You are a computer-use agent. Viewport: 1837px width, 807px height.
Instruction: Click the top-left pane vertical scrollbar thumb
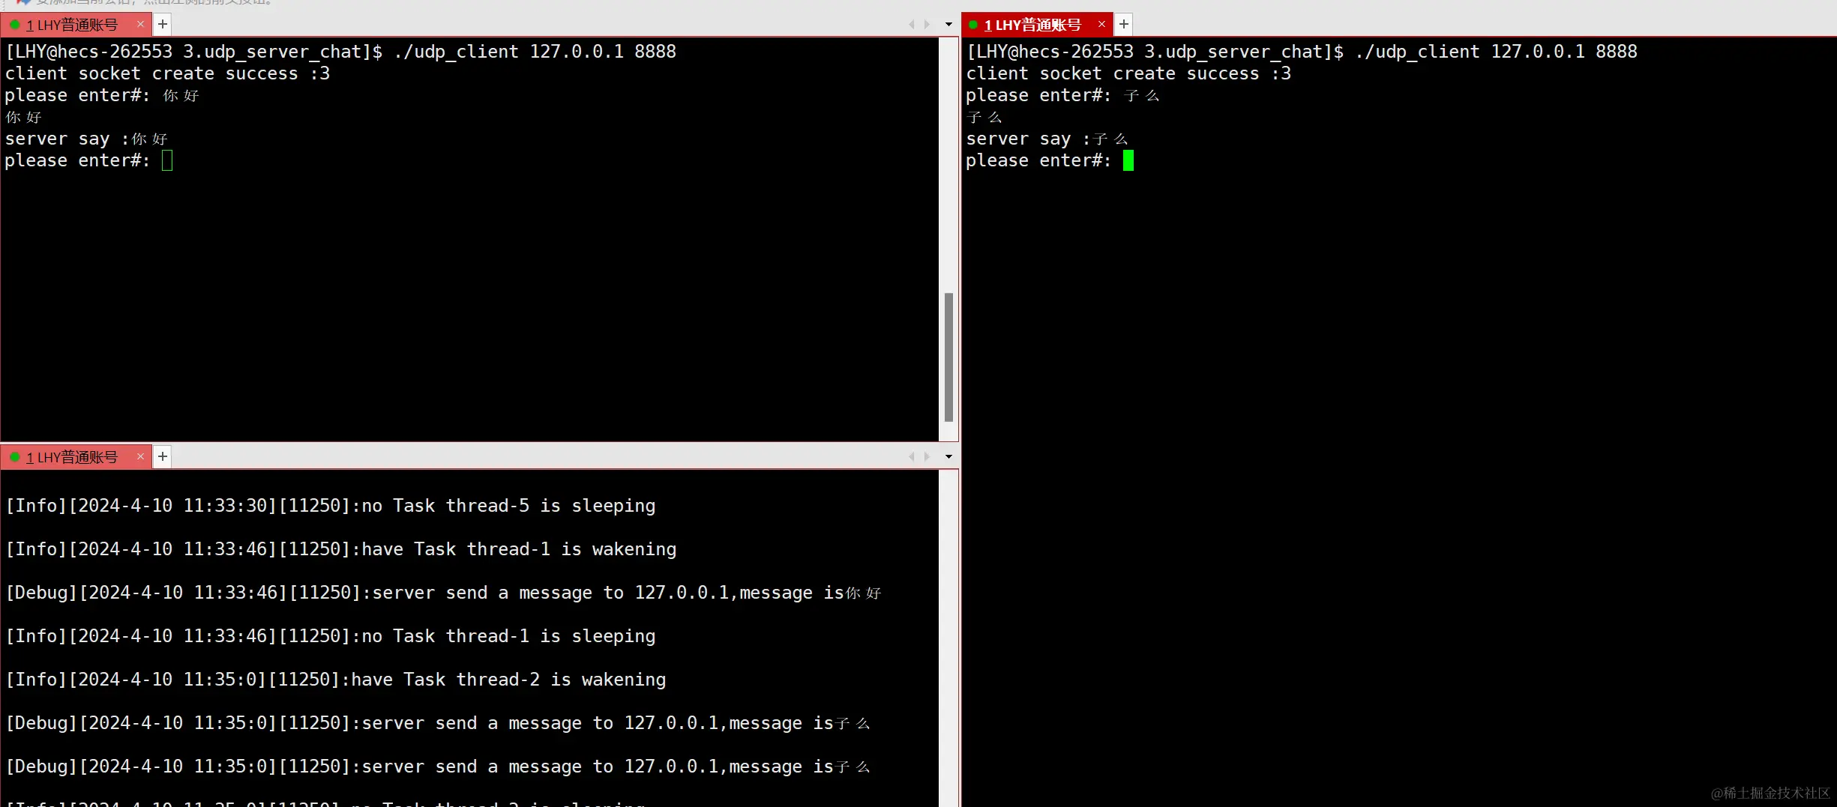pos(948,357)
